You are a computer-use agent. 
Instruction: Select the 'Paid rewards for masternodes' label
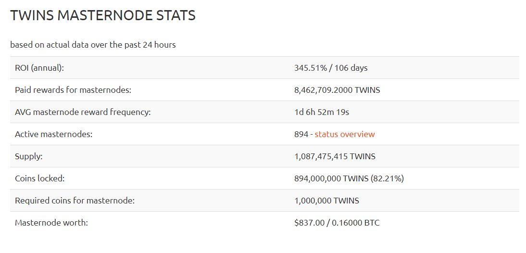(73, 90)
